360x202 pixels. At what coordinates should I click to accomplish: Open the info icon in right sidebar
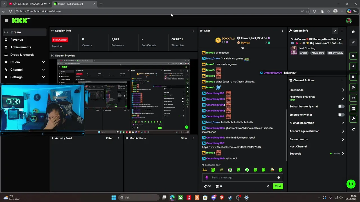pos(353,32)
